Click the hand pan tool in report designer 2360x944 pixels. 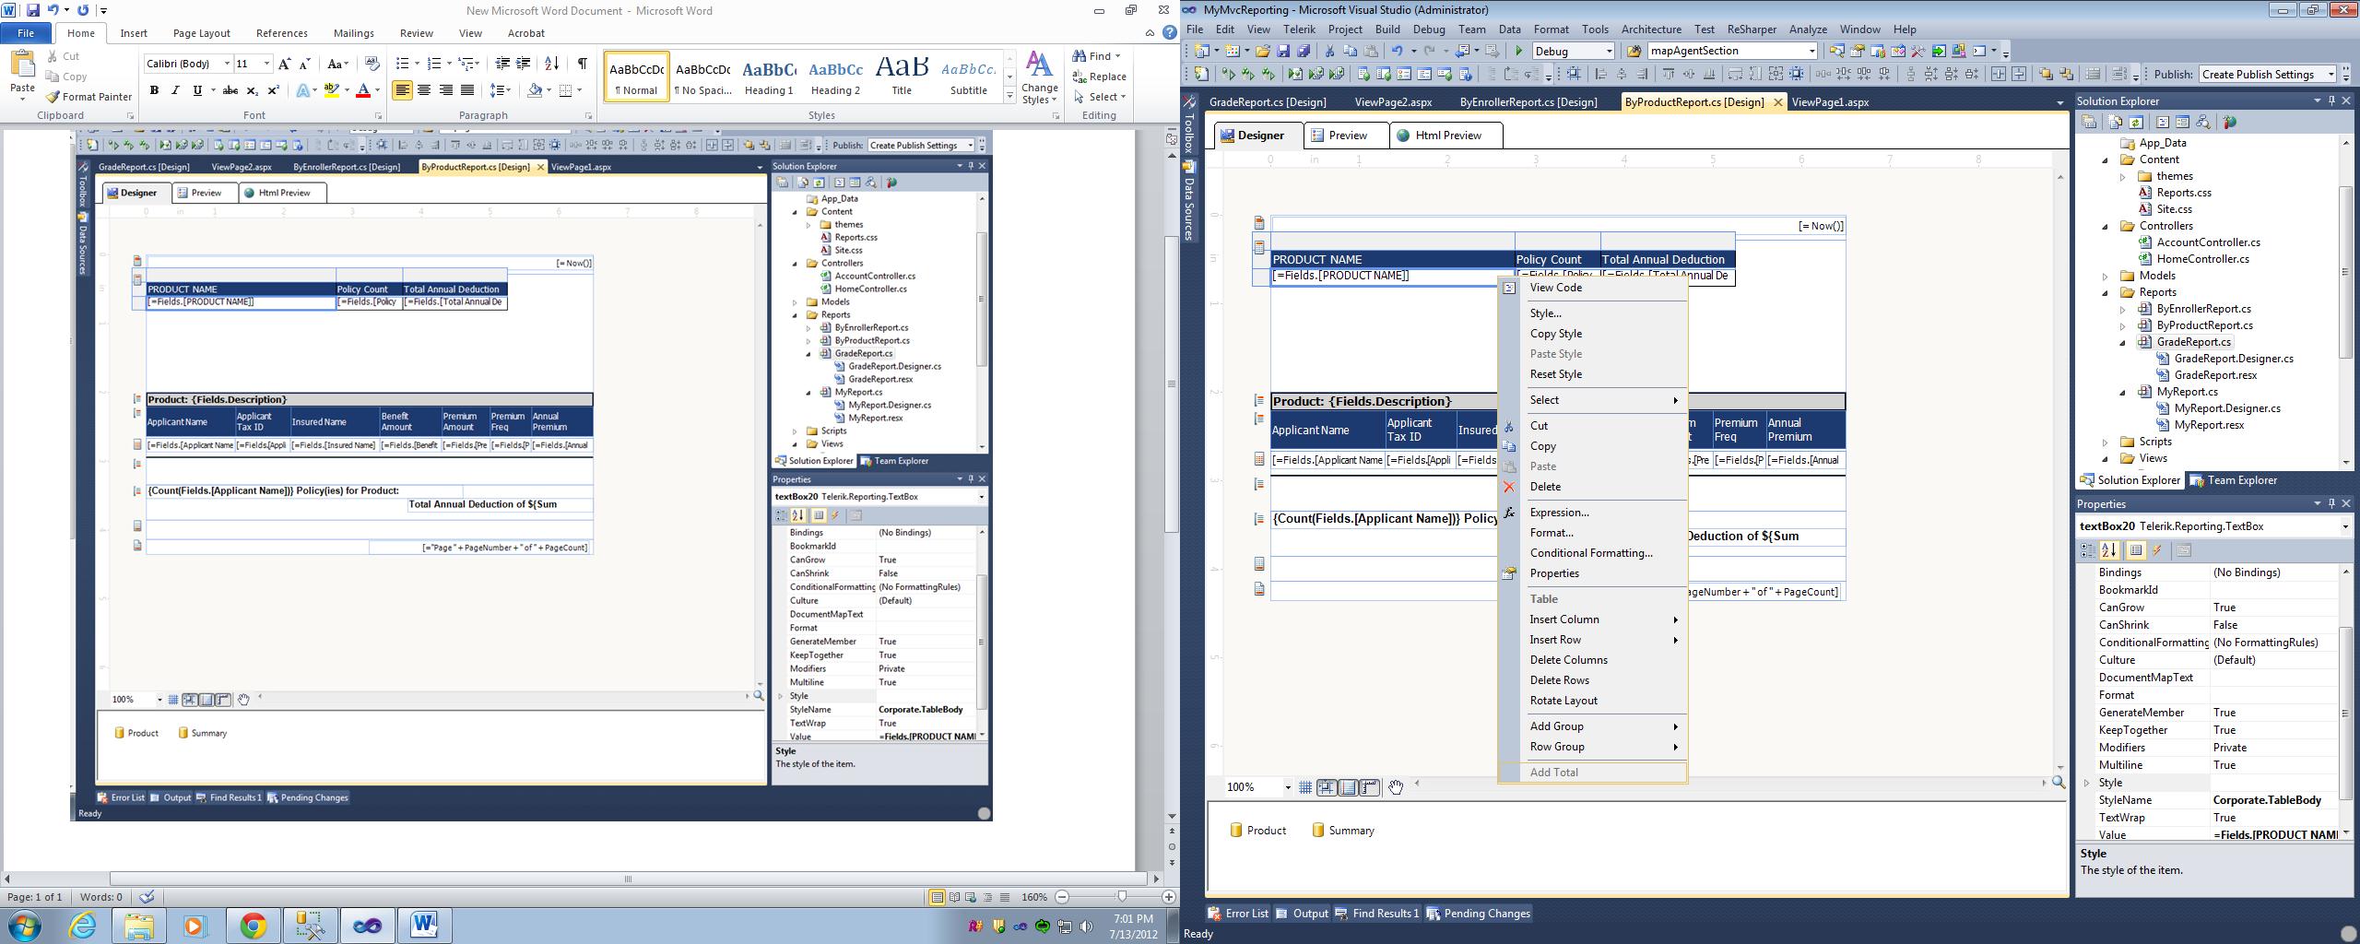1396,787
